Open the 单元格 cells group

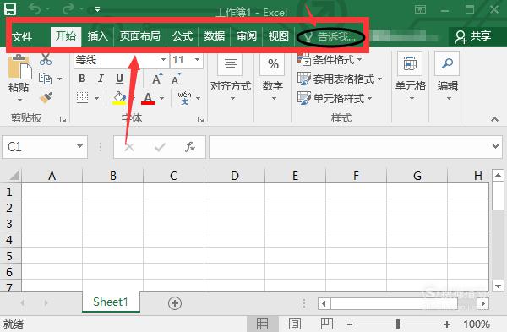coord(411,77)
